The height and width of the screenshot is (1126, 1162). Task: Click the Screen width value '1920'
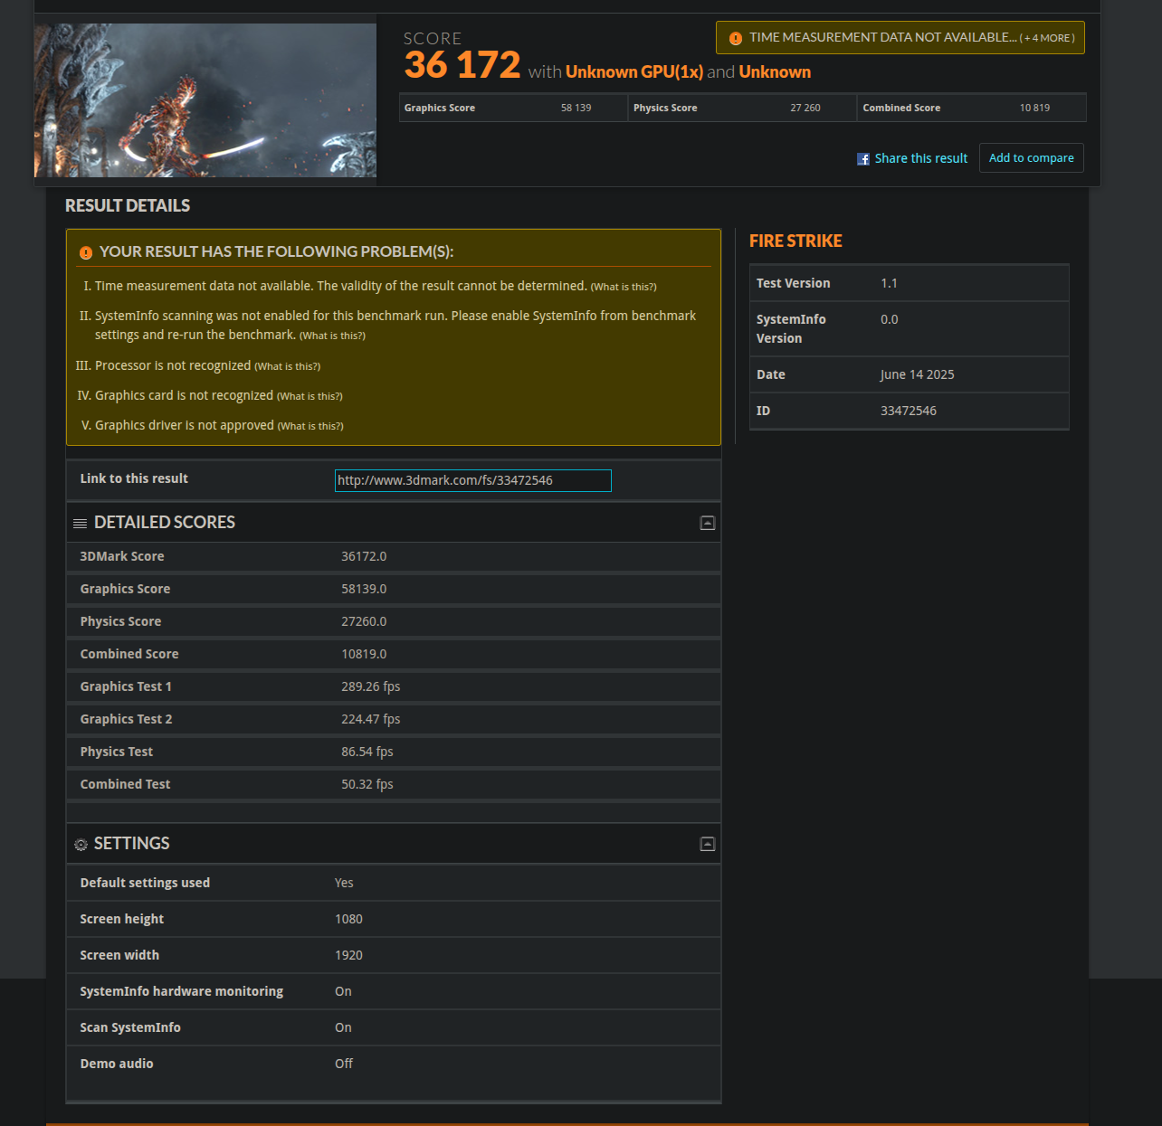coord(348,955)
